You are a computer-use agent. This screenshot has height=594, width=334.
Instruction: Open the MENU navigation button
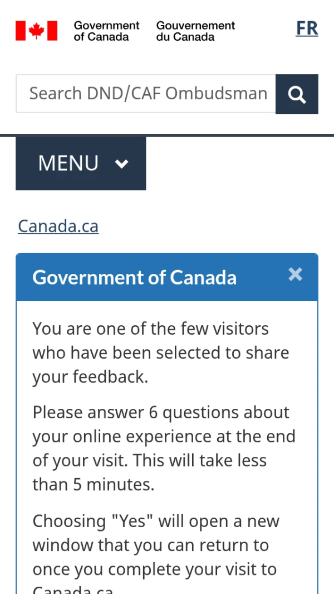tap(81, 163)
